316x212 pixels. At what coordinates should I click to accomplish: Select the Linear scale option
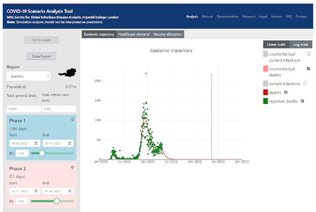coord(277,44)
